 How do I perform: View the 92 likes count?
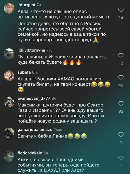point(121,111)
